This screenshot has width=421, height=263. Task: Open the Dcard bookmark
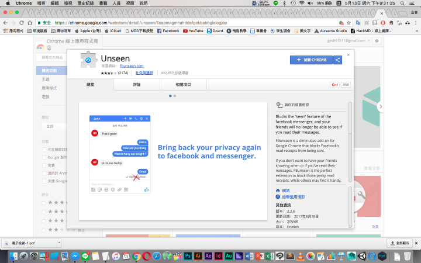pos(215,31)
